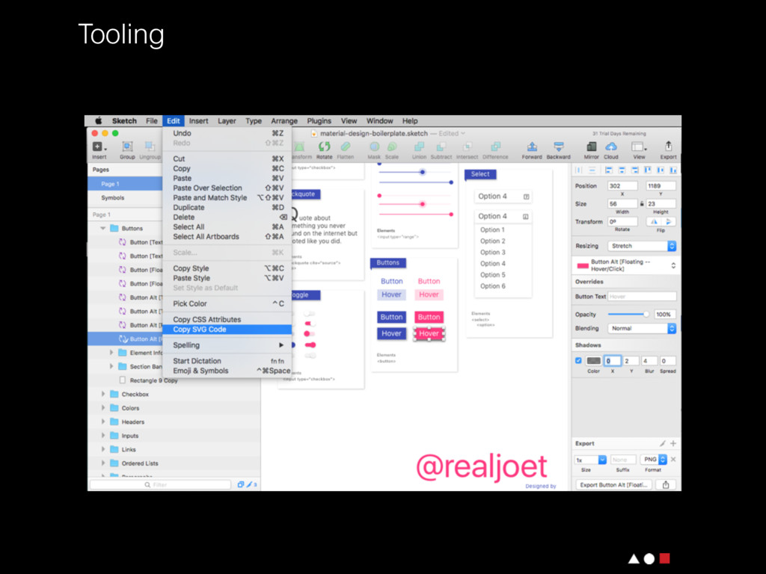Viewport: 766px width, 574px height.
Task: Open the Button Alt symbol selector dropdown
Action: click(x=625, y=265)
